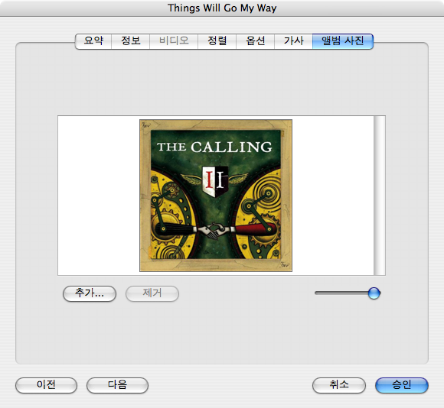Viewport: 444px width, 408px height.
Task: Go to next track with 다음
Action: coord(118,385)
